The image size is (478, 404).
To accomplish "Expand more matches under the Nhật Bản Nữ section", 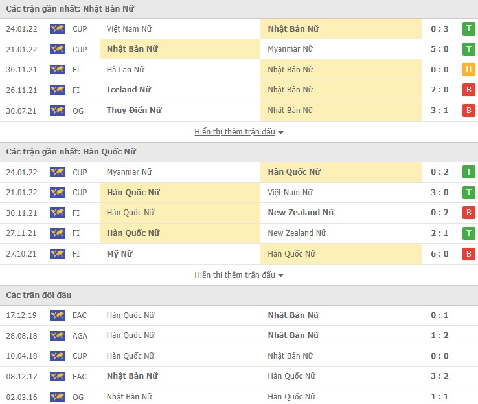I will [x=238, y=132].
